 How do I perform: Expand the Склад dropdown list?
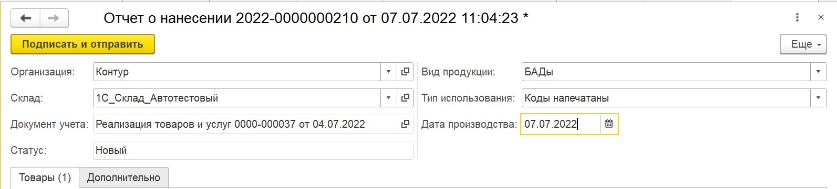tap(388, 98)
